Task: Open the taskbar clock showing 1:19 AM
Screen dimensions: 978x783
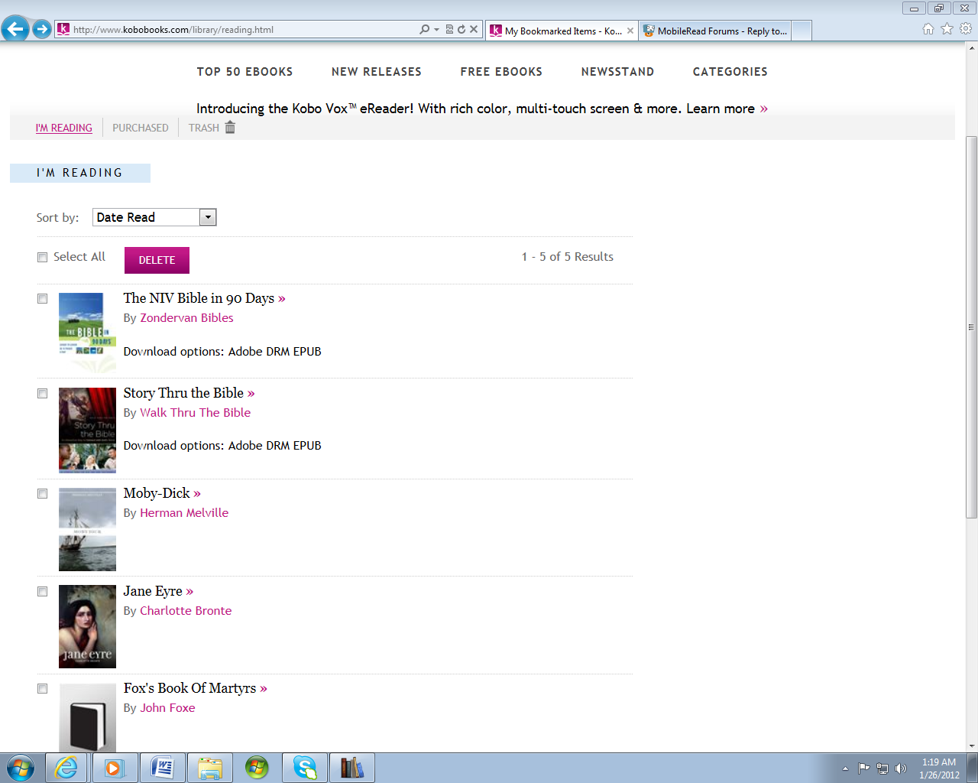Action: click(x=939, y=768)
